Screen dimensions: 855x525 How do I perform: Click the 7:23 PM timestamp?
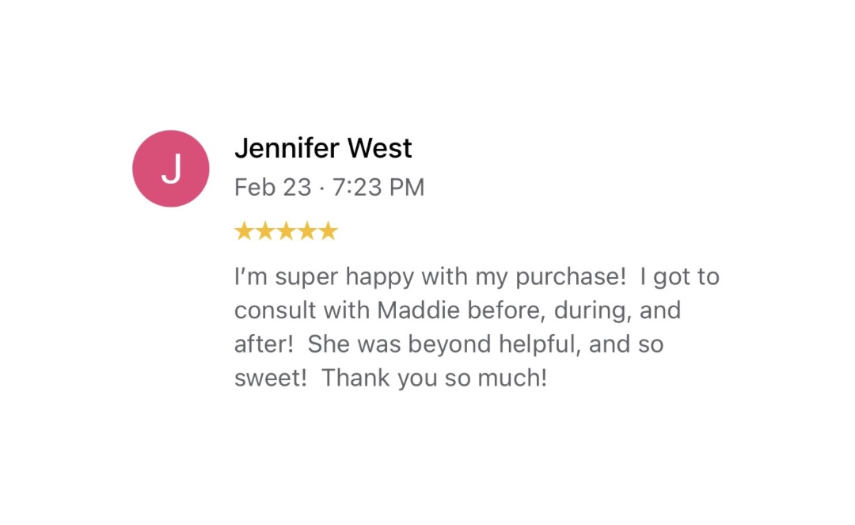pyautogui.click(x=378, y=188)
